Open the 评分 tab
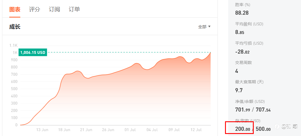 coord(35,9)
